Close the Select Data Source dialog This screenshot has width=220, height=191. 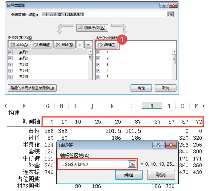[173, 5]
